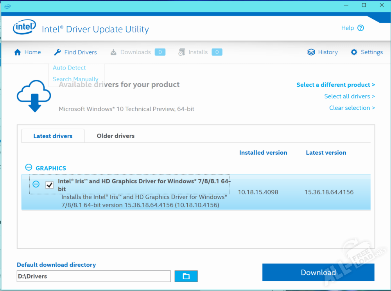The width and height of the screenshot is (391, 291).
Task: Click the cloud download illustration
Action: [x=34, y=96]
